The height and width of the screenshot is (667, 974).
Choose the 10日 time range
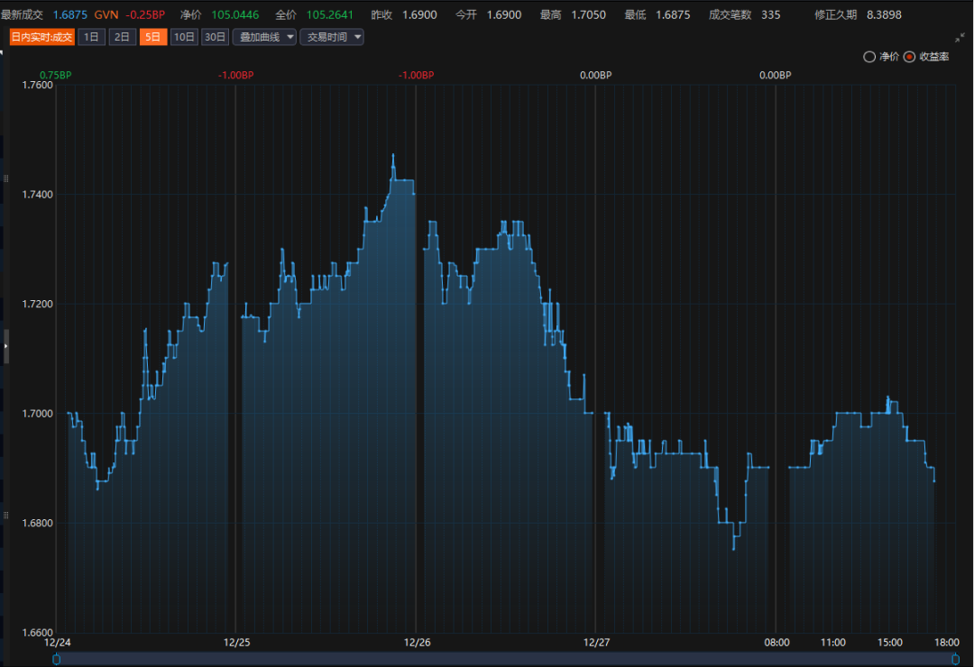(x=183, y=37)
